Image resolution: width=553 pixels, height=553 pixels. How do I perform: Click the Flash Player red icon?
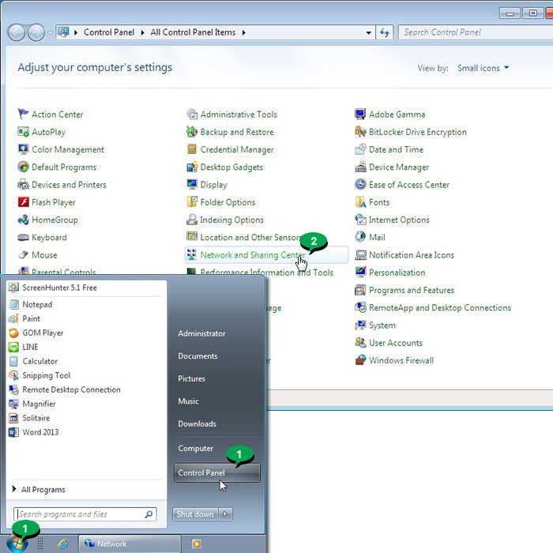23,202
